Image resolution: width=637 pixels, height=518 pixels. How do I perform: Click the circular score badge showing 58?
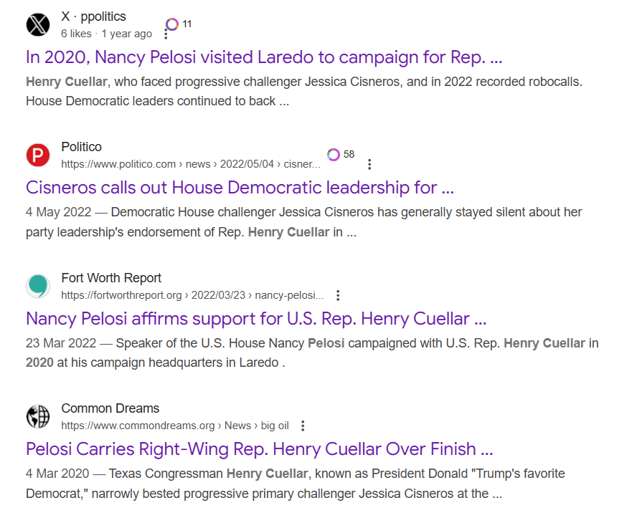tap(334, 155)
